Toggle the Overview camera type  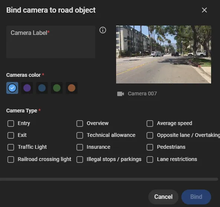[80, 124]
